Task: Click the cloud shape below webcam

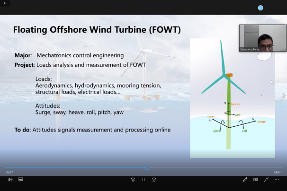Action: 262,56
